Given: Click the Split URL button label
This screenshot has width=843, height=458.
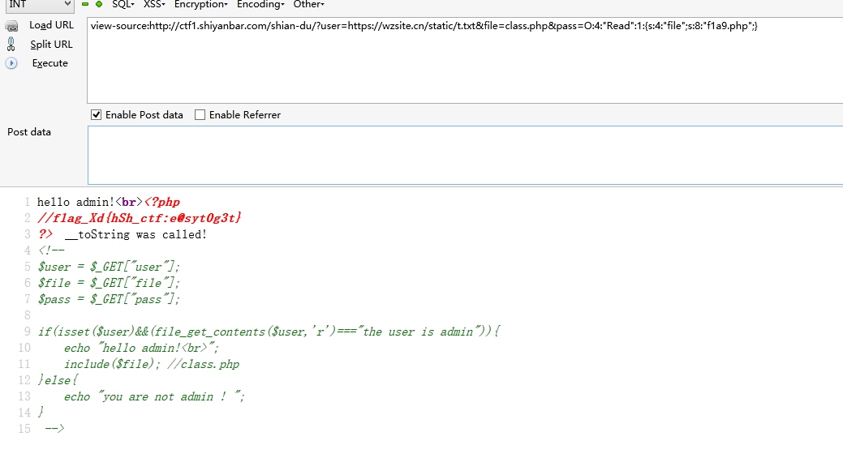Looking at the screenshot, I should pyautogui.click(x=51, y=44).
